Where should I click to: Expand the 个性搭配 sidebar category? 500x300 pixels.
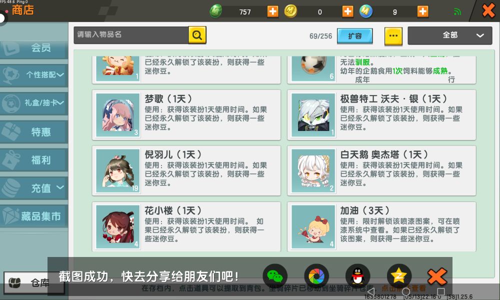pos(34,75)
